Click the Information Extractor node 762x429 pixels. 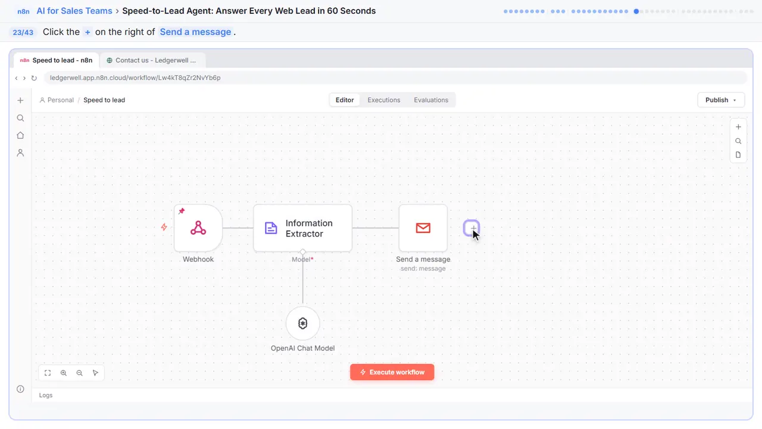(x=302, y=228)
